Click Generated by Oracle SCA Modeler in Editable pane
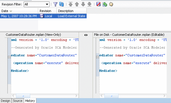 [x=132, y=47]
